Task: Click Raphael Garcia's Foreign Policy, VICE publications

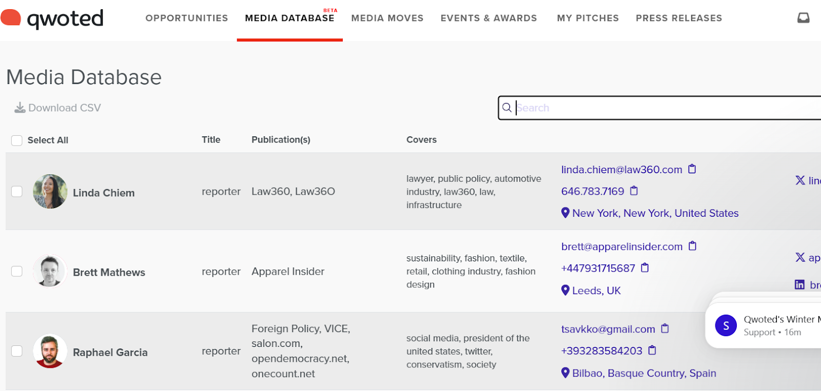Action: click(301, 351)
